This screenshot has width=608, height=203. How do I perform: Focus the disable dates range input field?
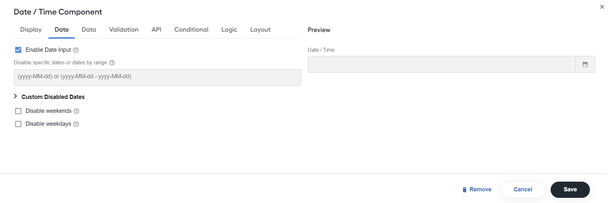click(157, 78)
